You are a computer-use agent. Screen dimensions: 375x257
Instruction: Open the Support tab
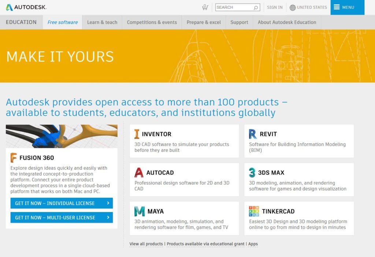[x=239, y=22]
